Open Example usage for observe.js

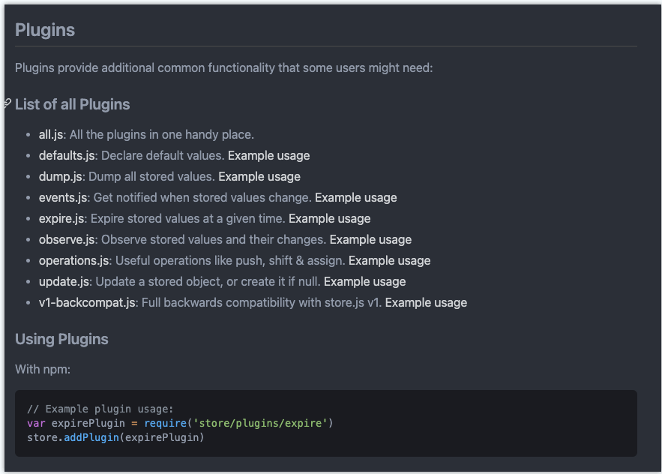tap(370, 240)
